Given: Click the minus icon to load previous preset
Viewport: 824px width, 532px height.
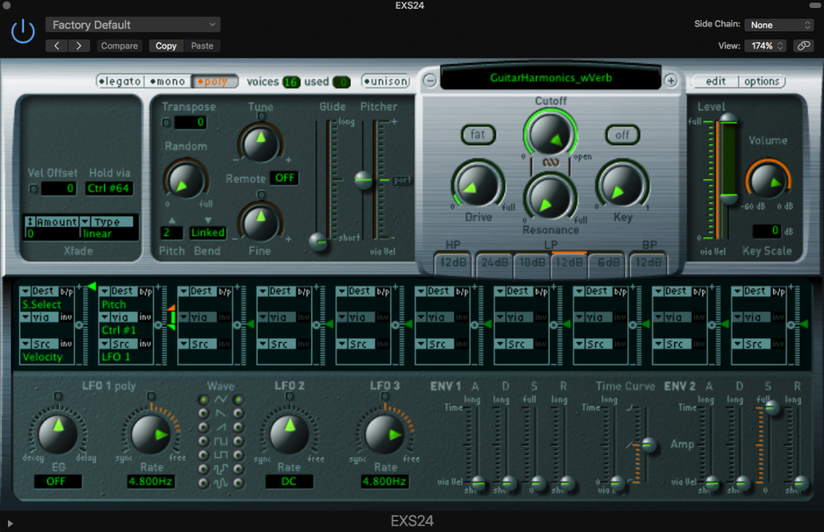Looking at the screenshot, I should click(431, 81).
